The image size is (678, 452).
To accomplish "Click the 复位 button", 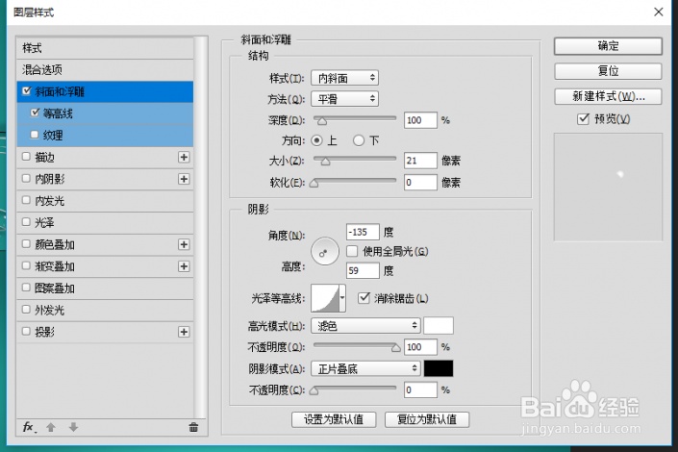I will click(x=608, y=71).
